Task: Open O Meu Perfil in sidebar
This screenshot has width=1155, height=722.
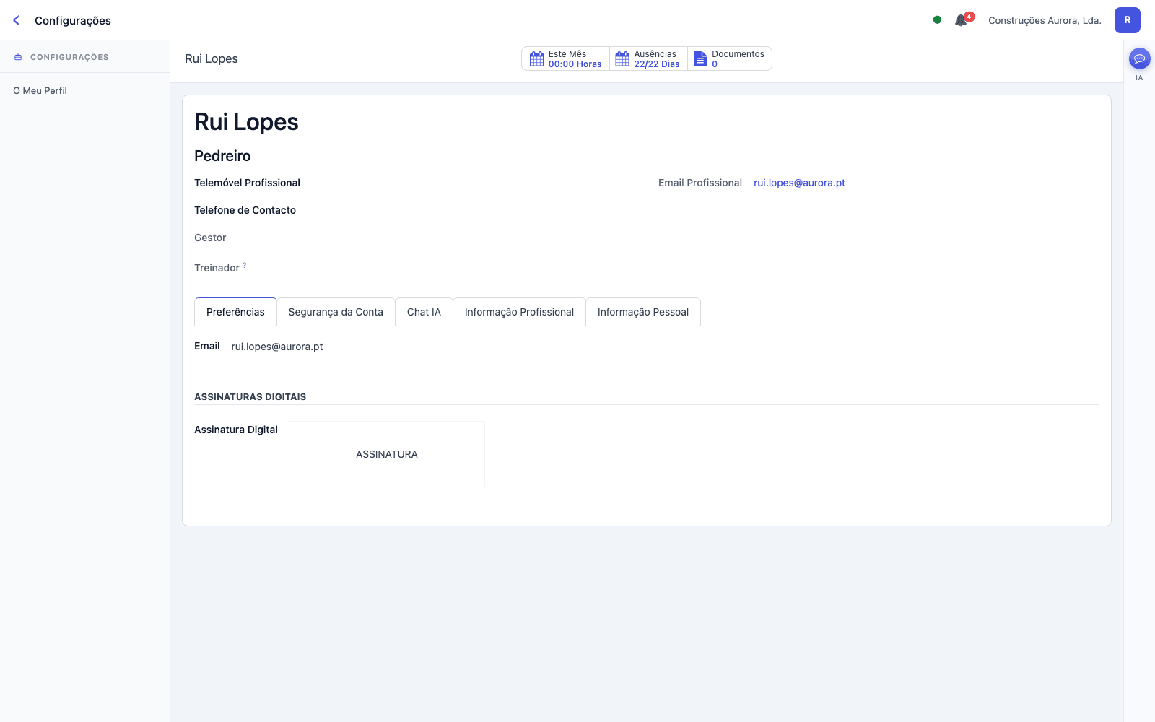Action: [40, 90]
